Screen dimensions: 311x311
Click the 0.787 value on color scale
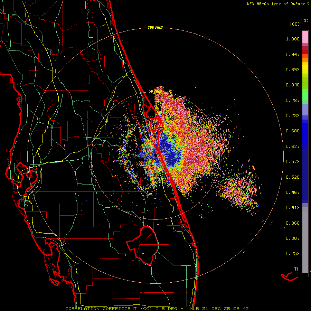[293, 100]
